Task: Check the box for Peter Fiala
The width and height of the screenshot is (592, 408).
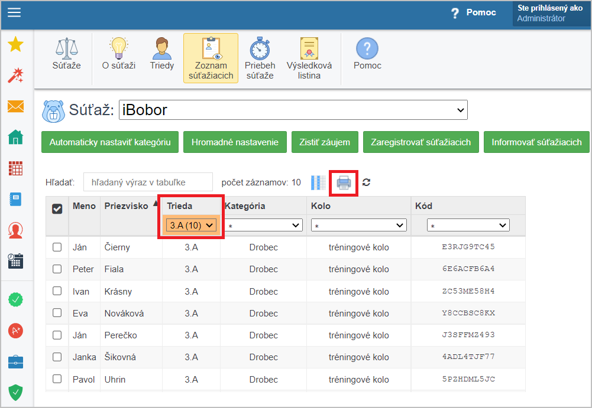Action: (x=57, y=269)
